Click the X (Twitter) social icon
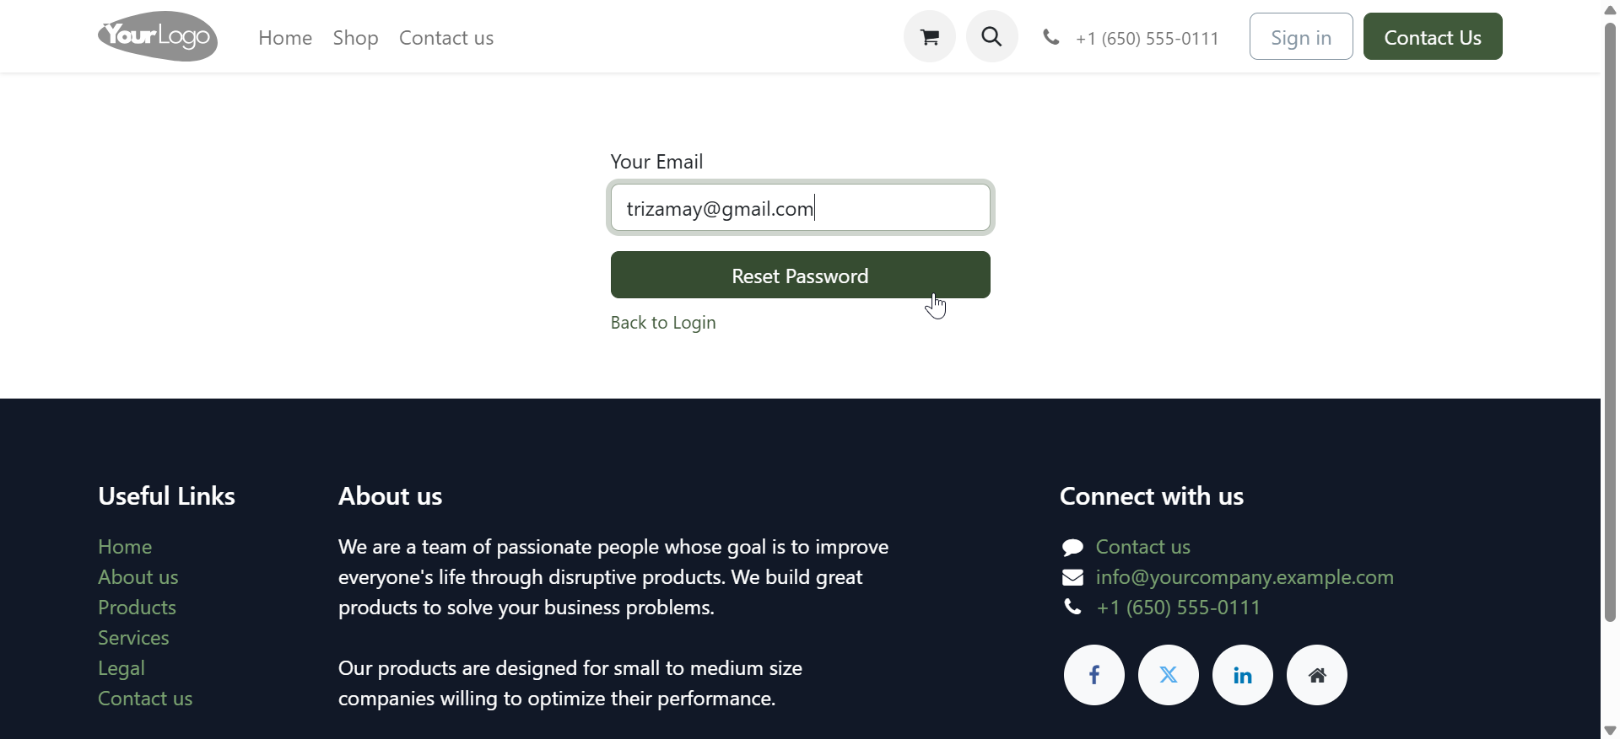This screenshot has width=1620, height=739. tap(1168, 674)
